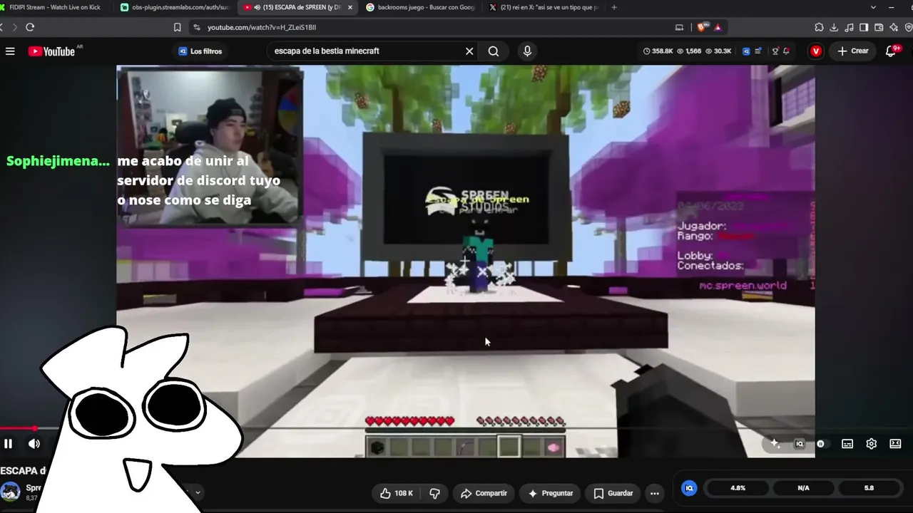Toggle the browser sidebar panel
The image size is (913, 513).
point(864,27)
